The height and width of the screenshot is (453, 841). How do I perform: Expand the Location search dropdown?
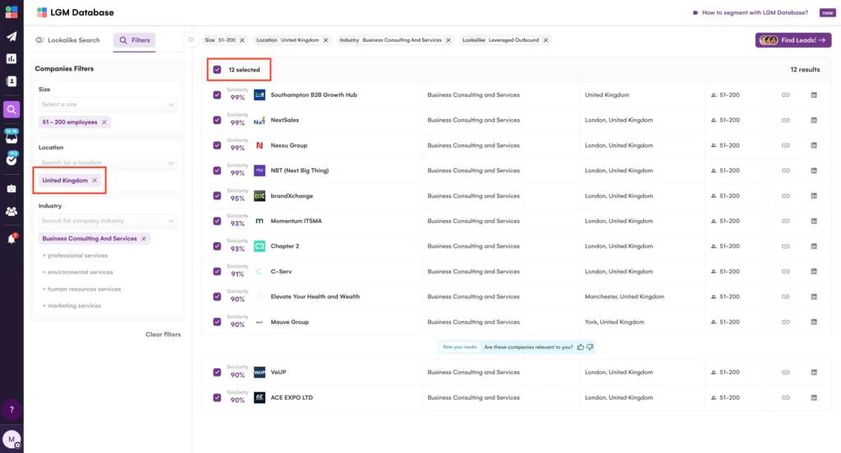click(x=107, y=163)
